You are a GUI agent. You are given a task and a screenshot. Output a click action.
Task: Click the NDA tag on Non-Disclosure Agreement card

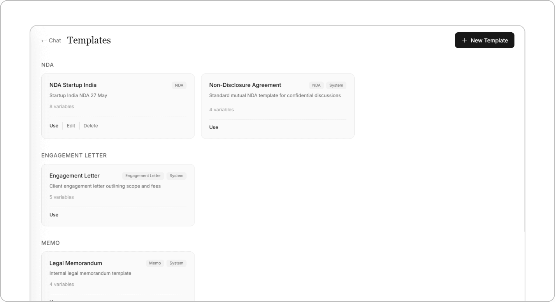[316, 85]
